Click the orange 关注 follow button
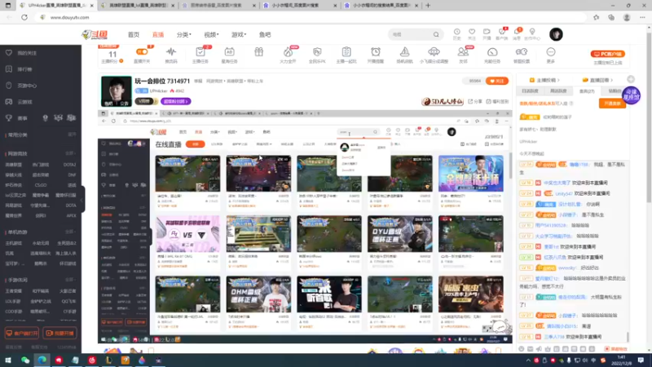The height and width of the screenshot is (367, 652). click(497, 81)
